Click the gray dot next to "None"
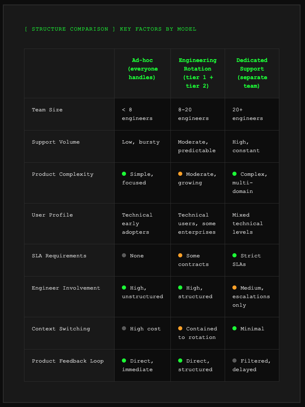The image size is (305, 407). click(124, 256)
